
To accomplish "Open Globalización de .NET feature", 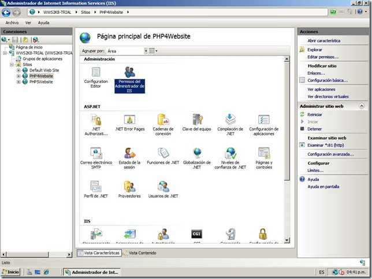I will [x=196, y=158].
